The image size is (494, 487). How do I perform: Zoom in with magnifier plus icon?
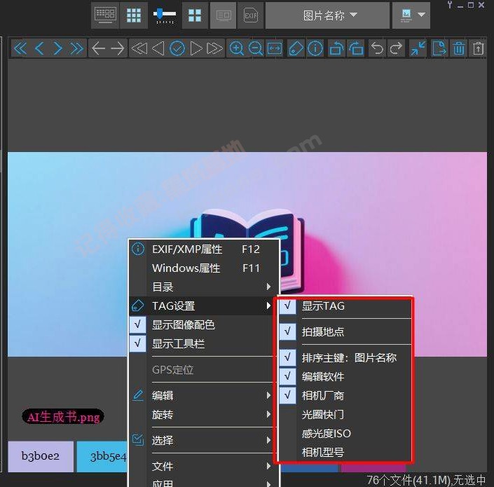[237, 48]
